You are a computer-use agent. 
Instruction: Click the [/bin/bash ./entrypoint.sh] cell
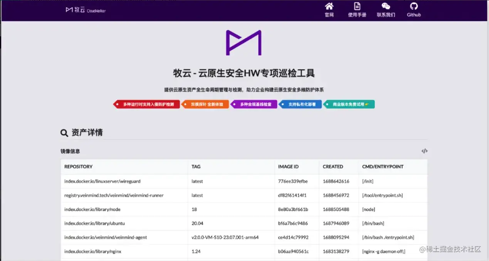393,237
